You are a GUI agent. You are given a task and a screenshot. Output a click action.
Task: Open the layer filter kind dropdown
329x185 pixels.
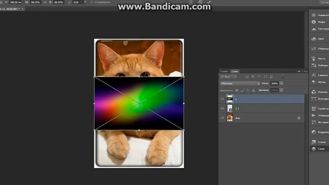pyautogui.click(x=228, y=77)
